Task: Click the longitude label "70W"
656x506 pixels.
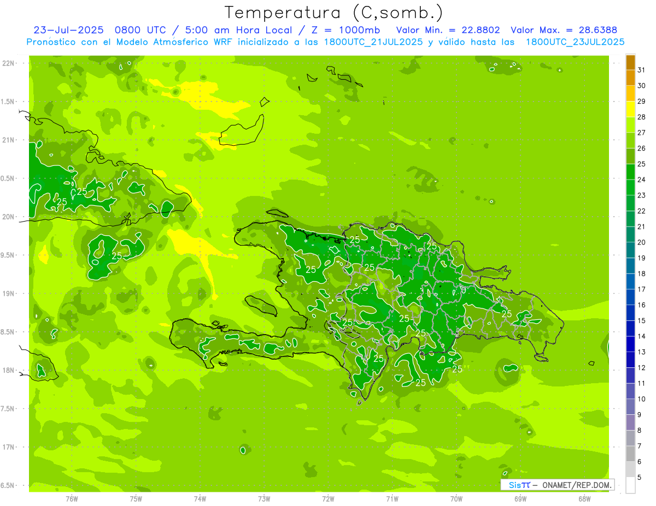Action: pos(456,499)
